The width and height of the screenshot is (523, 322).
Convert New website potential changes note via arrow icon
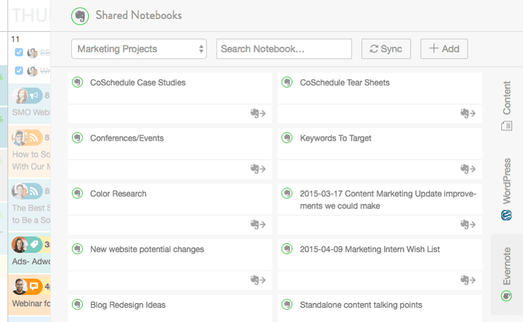[258, 280]
